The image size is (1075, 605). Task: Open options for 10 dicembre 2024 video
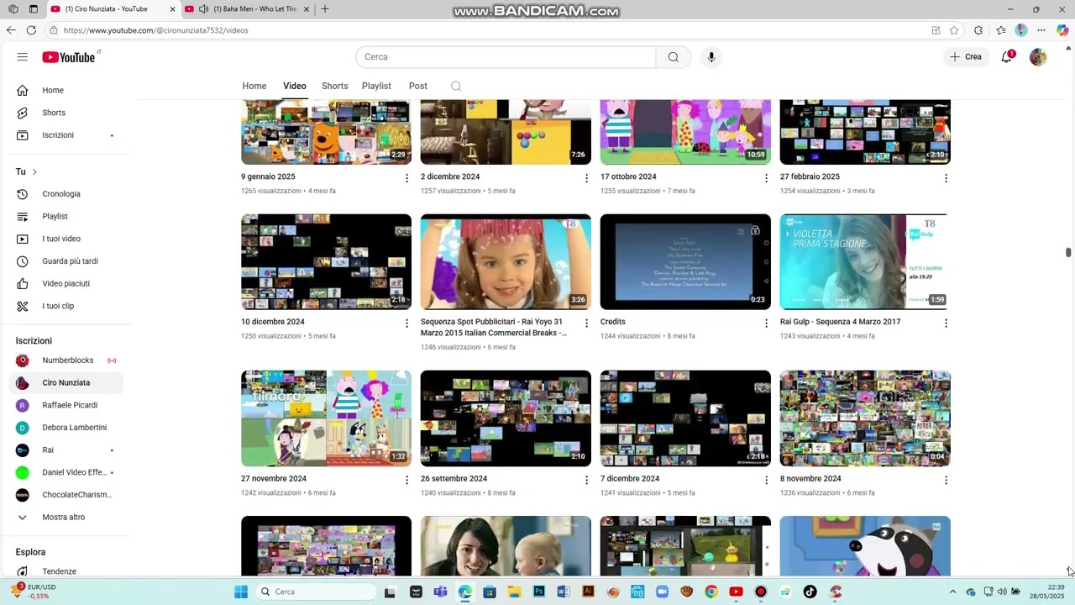click(x=407, y=324)
